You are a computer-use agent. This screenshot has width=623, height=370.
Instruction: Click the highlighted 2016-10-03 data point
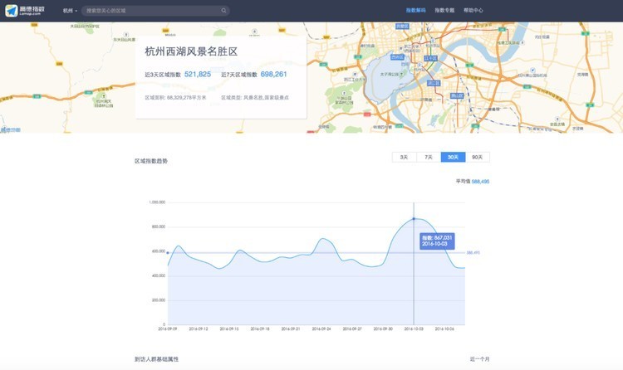pyautogui.click(x=414, y=219)
